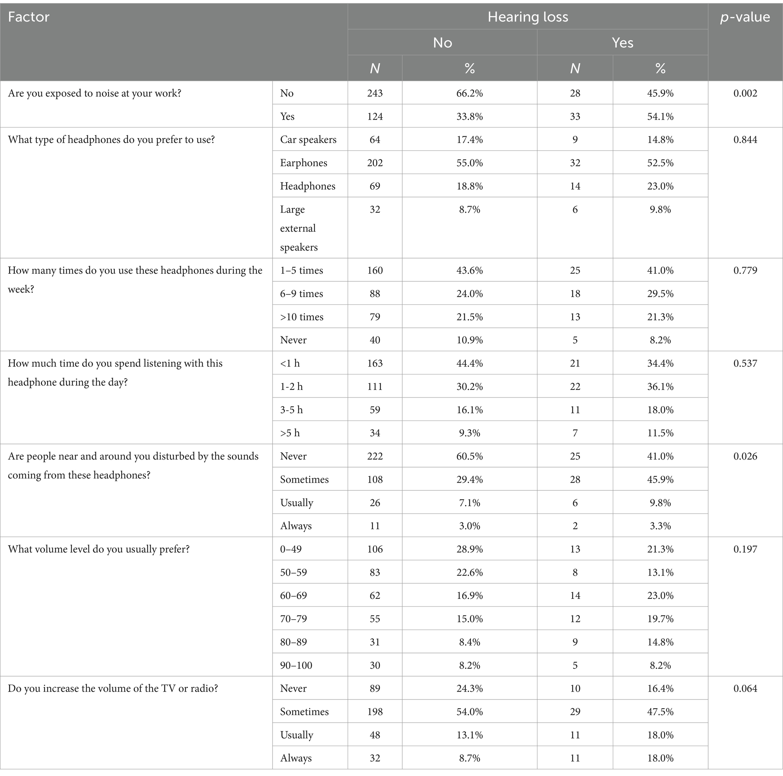Select the p-value 0.844 cell
Viewport: 783px width, 776px height.
click(745, 140)
